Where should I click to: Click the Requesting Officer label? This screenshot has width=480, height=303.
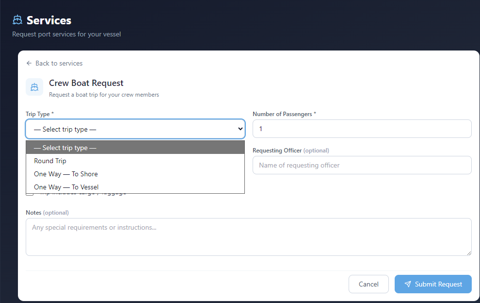click(x=291, y=151)
